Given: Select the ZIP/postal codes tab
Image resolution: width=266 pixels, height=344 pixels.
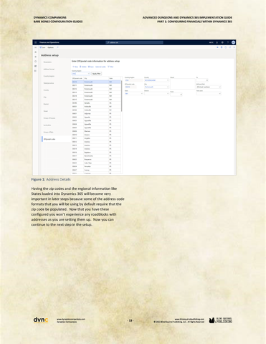Looking at the screenshot, I should click(49, 139).
